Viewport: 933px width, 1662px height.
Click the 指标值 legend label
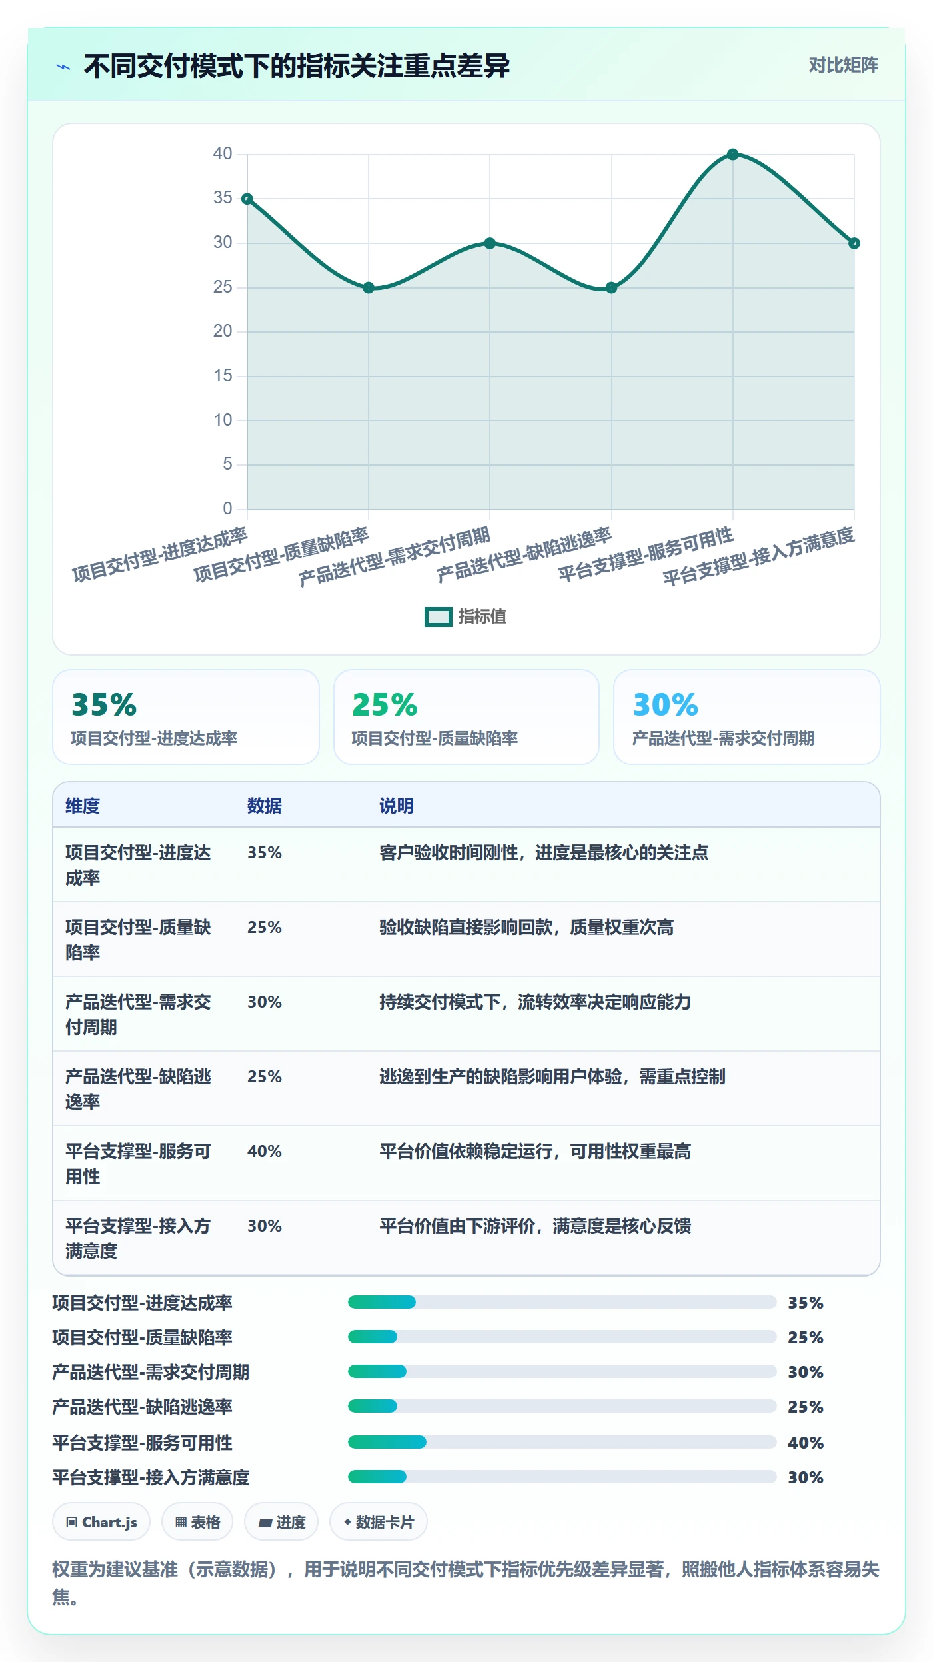[x=482, y=617]
